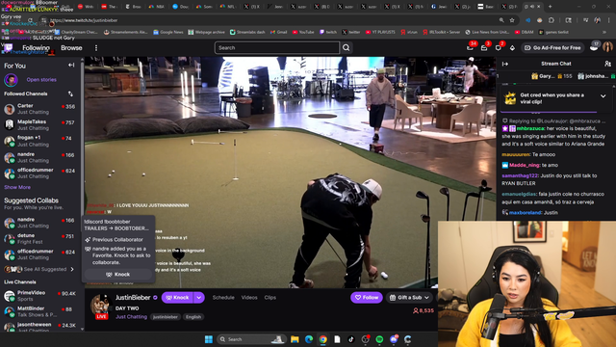Expand the Knock dropdown arrow
This screenshot has width=616, height=347.
pyautogui.click(x=199, y=298)
